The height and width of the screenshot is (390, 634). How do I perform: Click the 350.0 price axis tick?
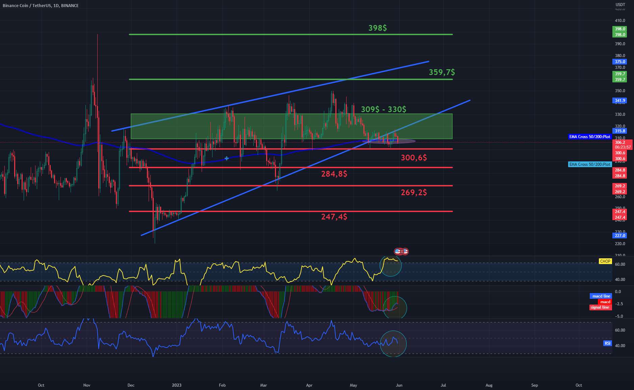620,91
